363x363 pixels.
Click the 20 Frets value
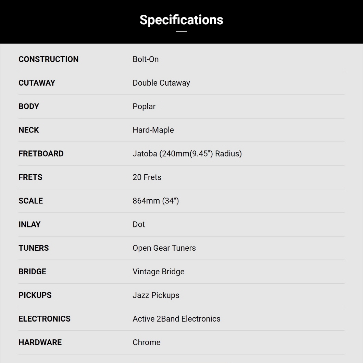(147, 177)
